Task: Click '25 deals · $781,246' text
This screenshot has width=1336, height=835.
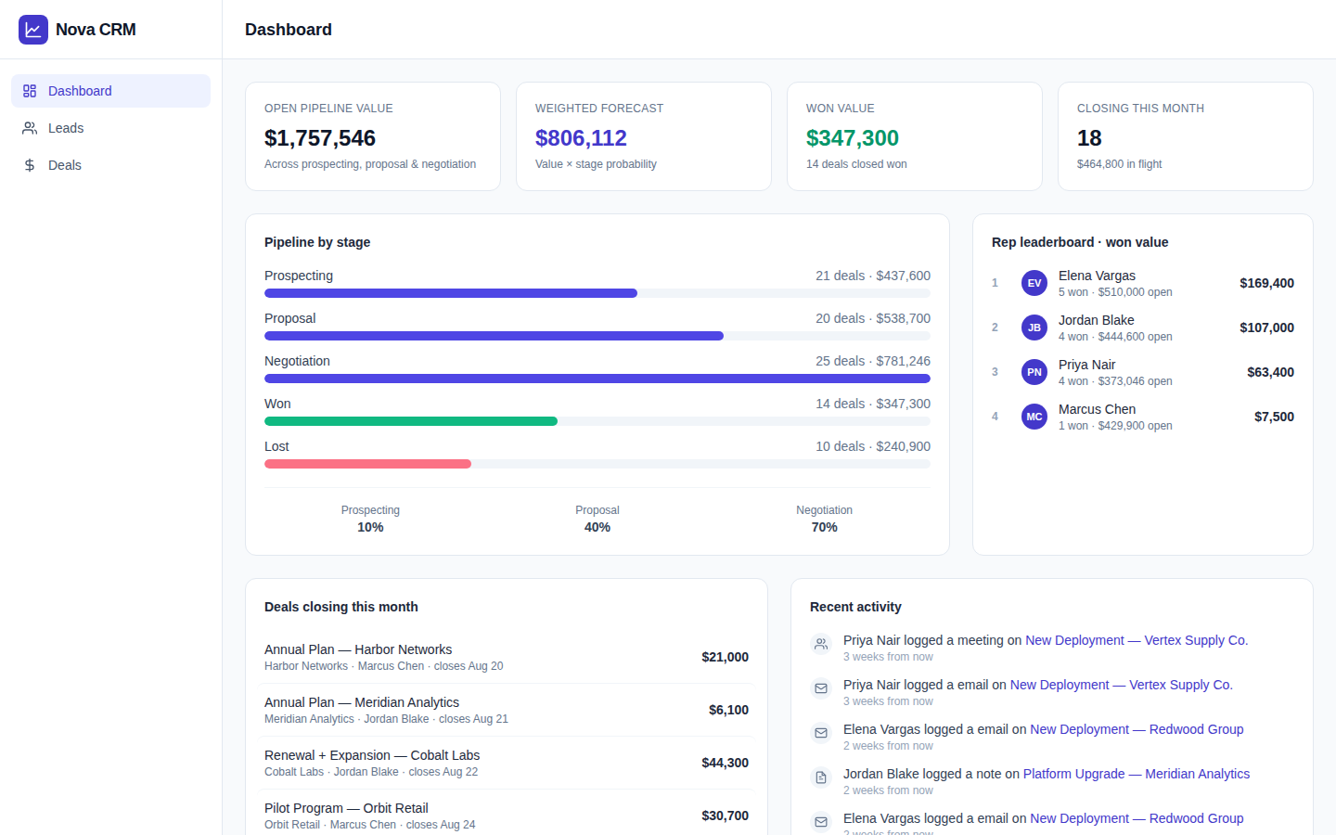Action: pos(873,361)
